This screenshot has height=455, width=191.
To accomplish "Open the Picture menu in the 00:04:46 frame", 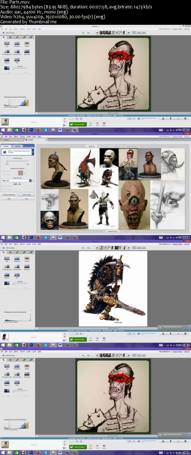I will [22, 244].
